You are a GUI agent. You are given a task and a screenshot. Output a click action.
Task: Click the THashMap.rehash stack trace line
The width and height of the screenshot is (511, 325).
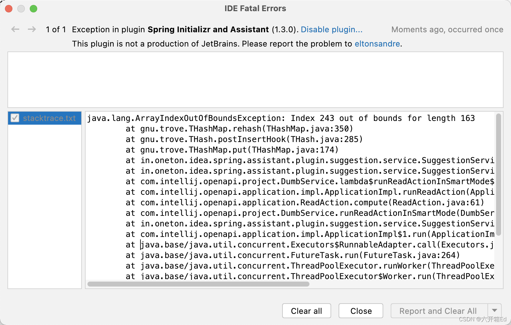coord(239,129)
